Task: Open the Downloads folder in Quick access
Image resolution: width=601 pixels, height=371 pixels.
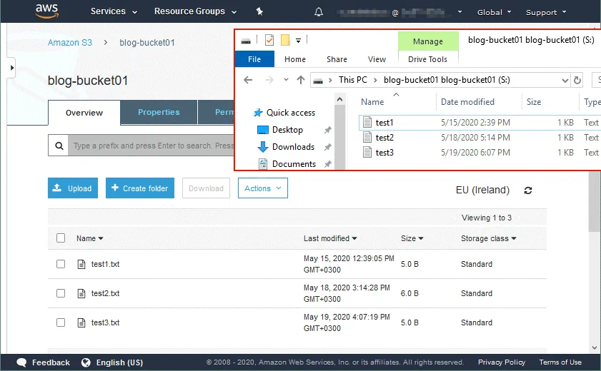Action: (293, 147)
